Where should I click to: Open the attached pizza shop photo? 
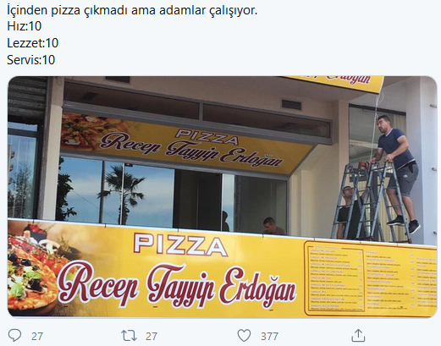click(x=223, y=197)
